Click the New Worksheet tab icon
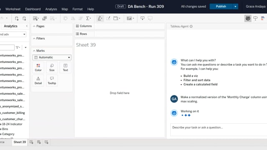Image resolution: width=267 pixels, height=150 pixels. pos(31,142)
